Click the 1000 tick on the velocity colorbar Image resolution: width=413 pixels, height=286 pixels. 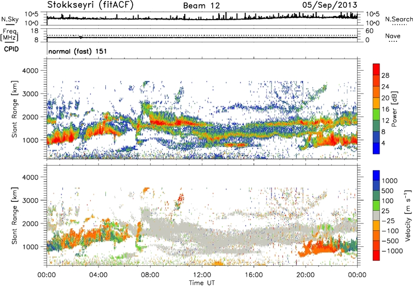click(x=390, y=181)
